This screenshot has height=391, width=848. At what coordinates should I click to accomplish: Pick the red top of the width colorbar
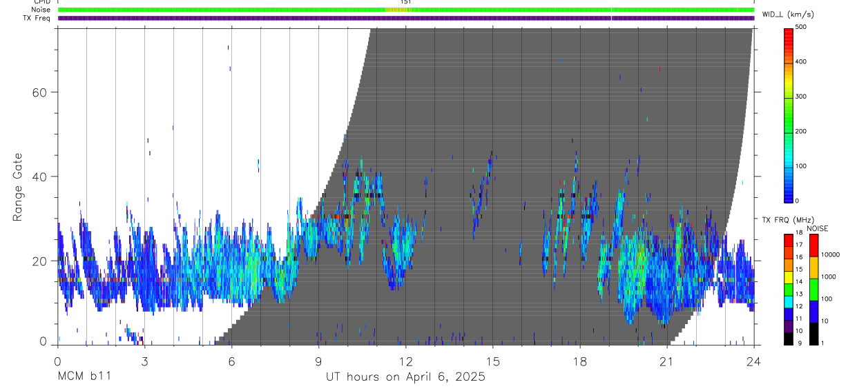click(x=789, y=37)
